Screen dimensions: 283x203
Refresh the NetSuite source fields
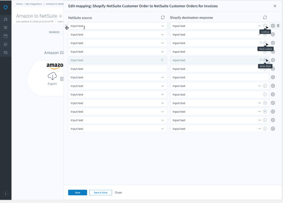[162, 17]
